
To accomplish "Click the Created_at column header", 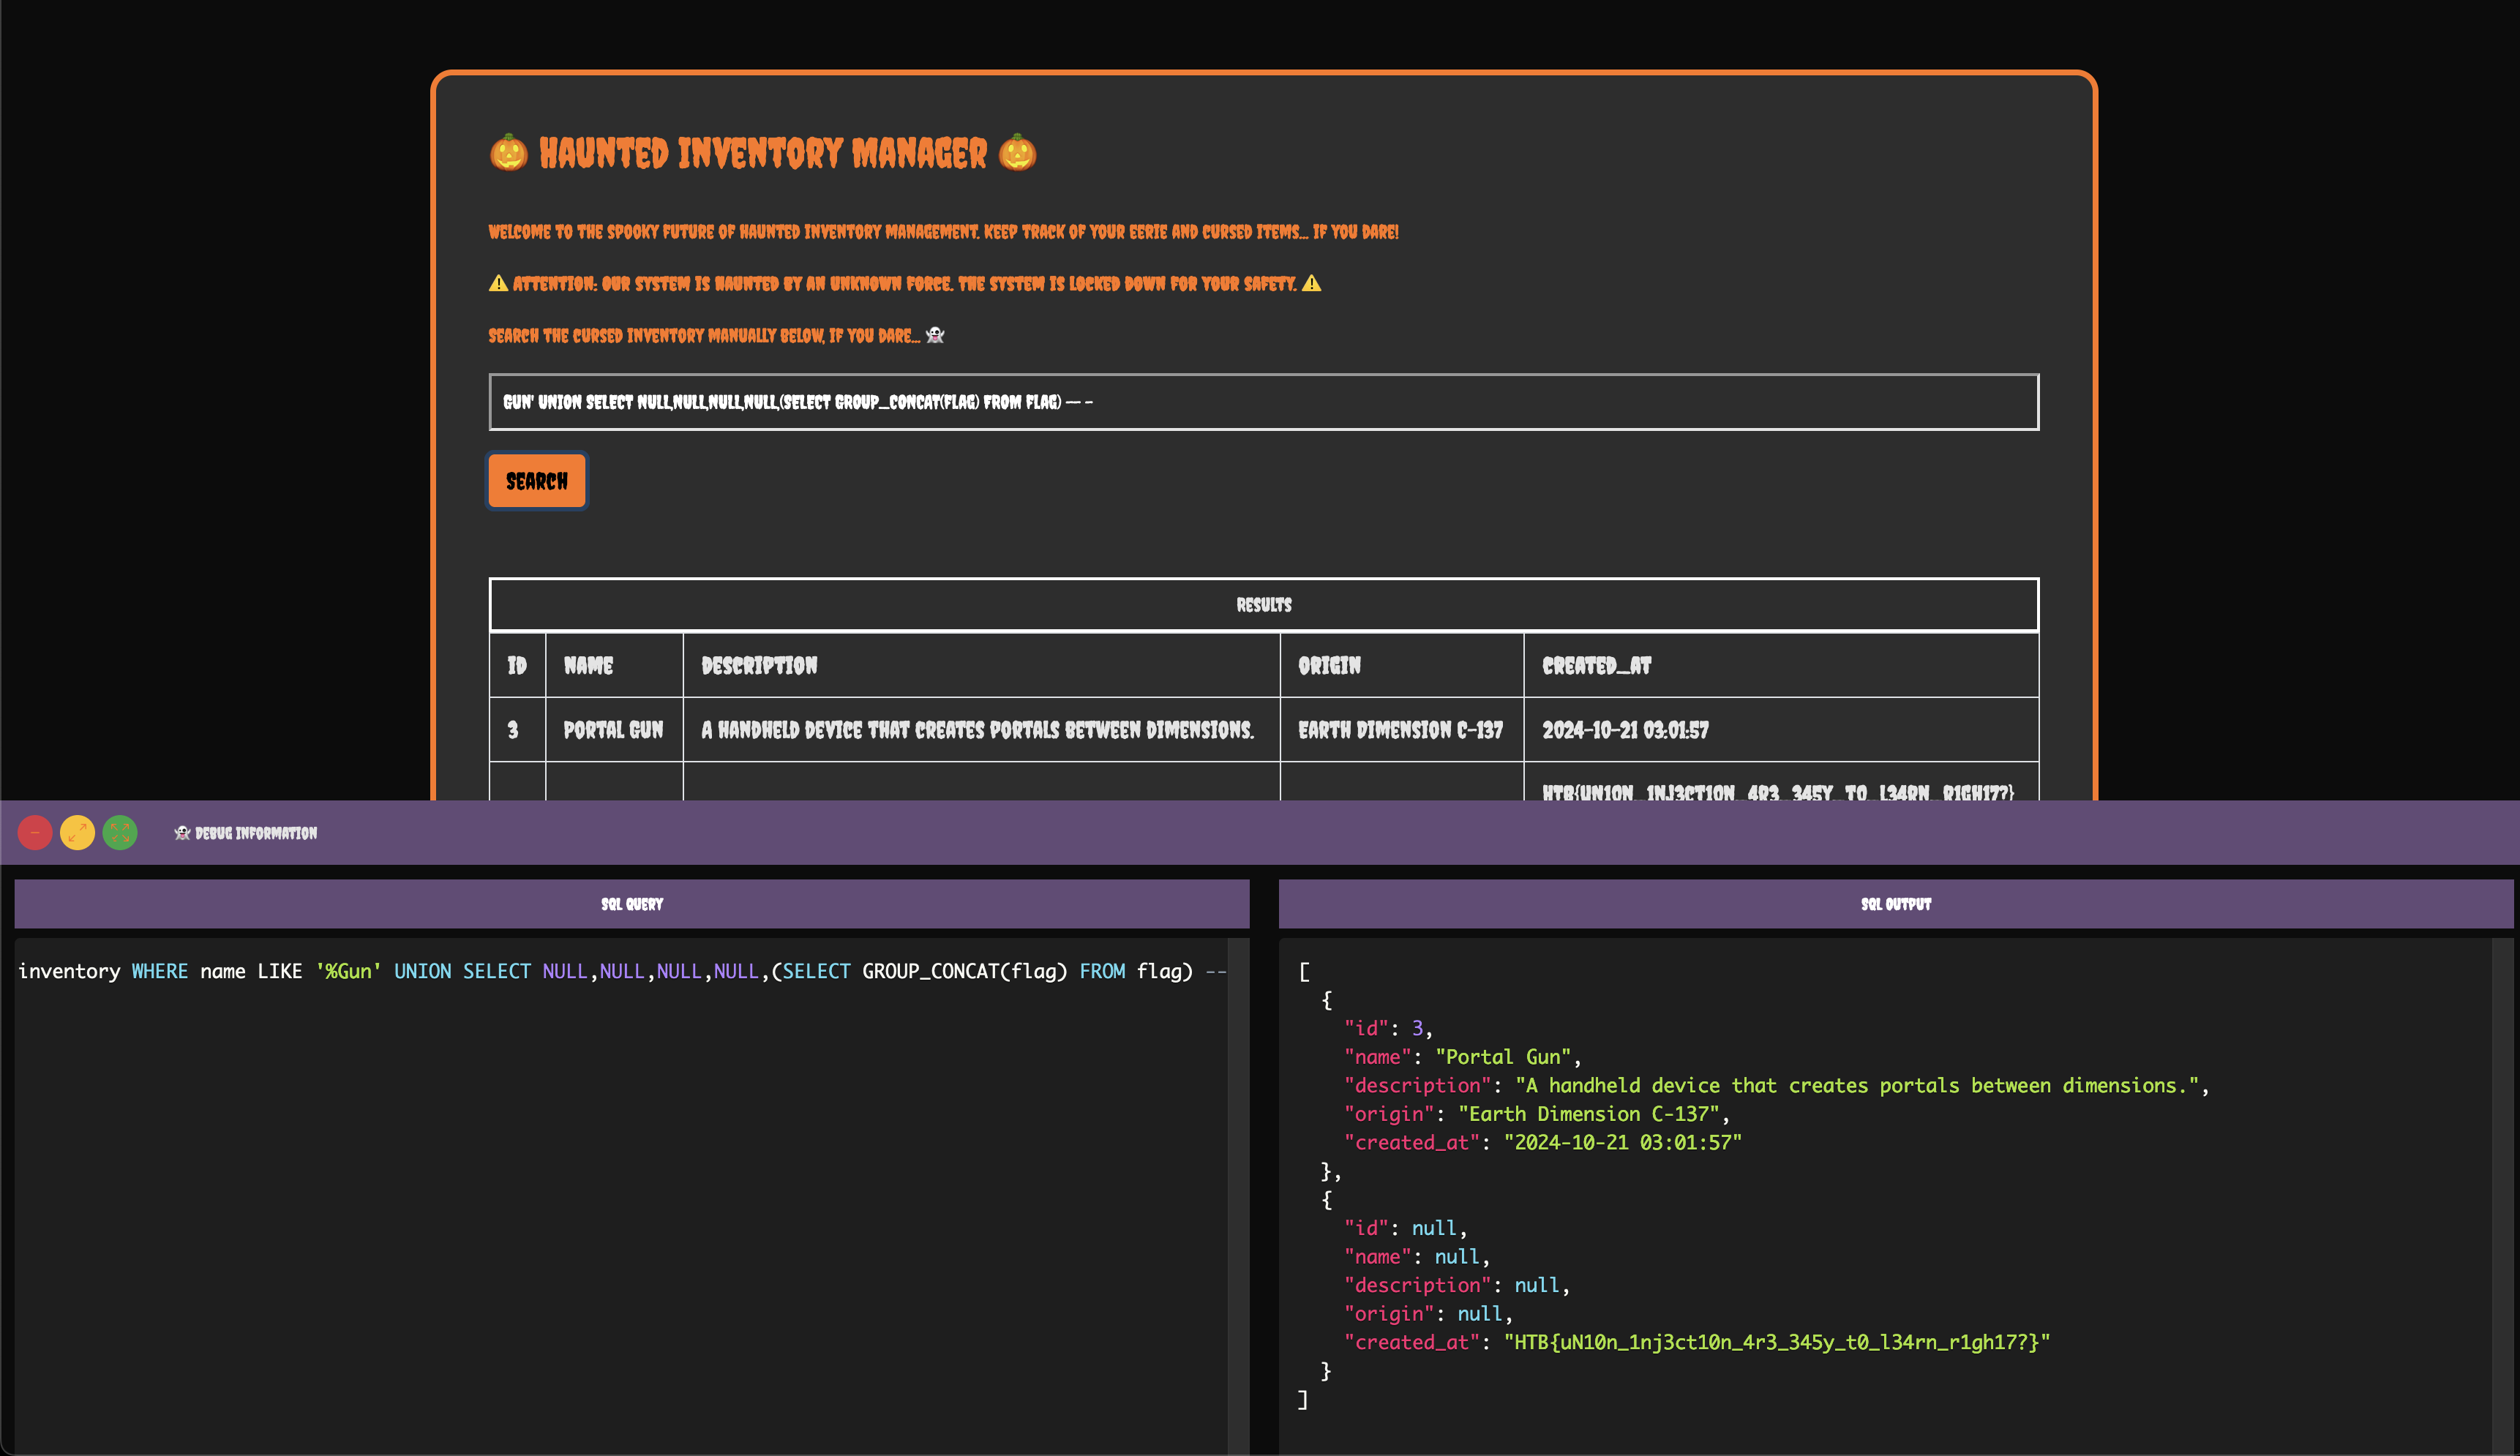I will [1781, 666].
